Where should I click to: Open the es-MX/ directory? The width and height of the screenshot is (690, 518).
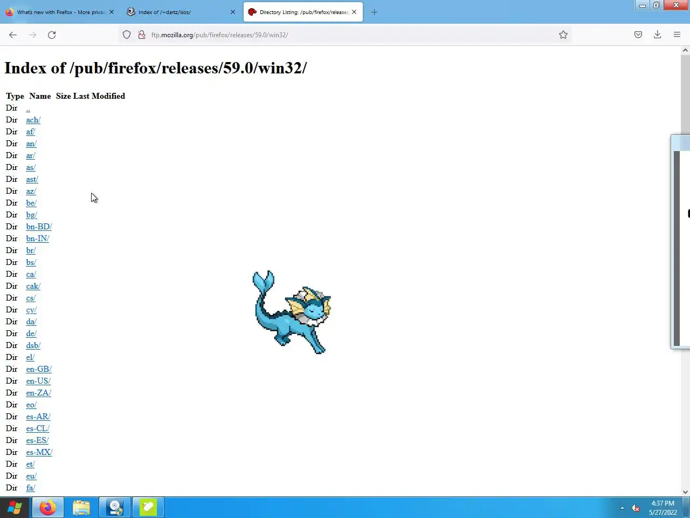[39, 452]
